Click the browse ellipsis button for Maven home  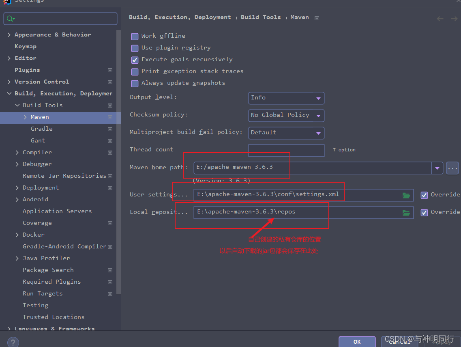(x=452, y=168)
